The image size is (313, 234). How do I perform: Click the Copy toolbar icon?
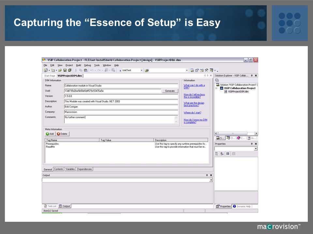click(x=81, y=70)
